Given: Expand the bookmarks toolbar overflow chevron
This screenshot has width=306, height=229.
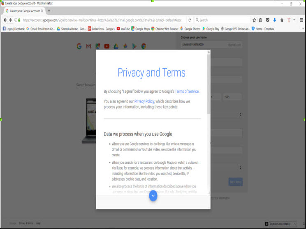Looking at the screenshot, I should click(x=303, y=29).
